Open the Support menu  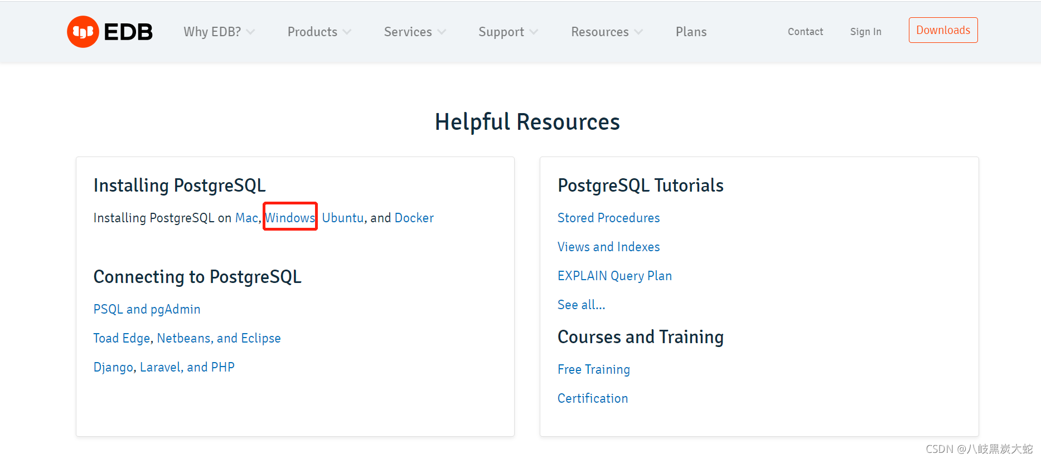[501, 32]
